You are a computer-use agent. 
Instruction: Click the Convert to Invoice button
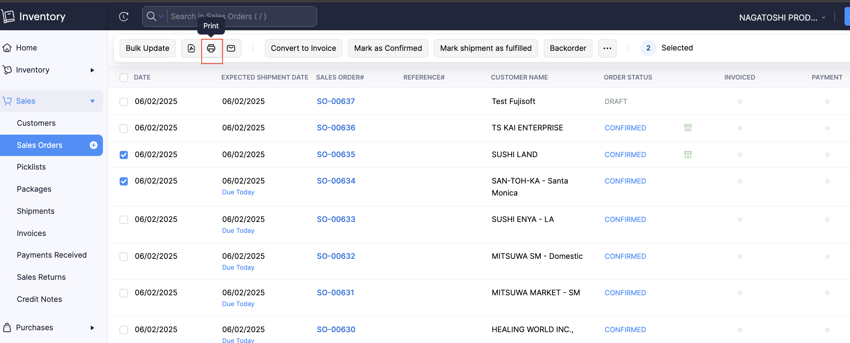coord(303,48)
